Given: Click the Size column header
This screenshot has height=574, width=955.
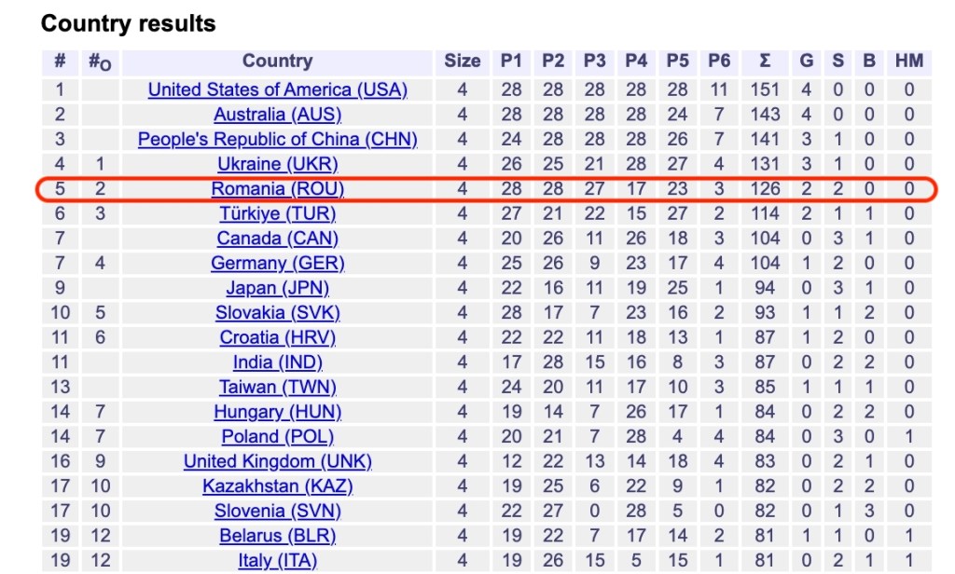Looking at the screenshot, I should [462, 61].
